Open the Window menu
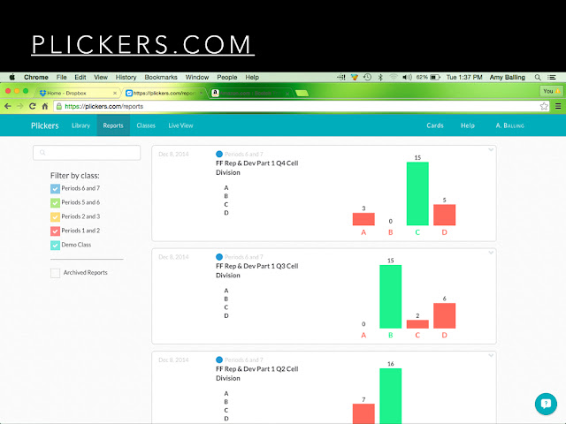This screenshot has height=424, width=566. point(197,77)
